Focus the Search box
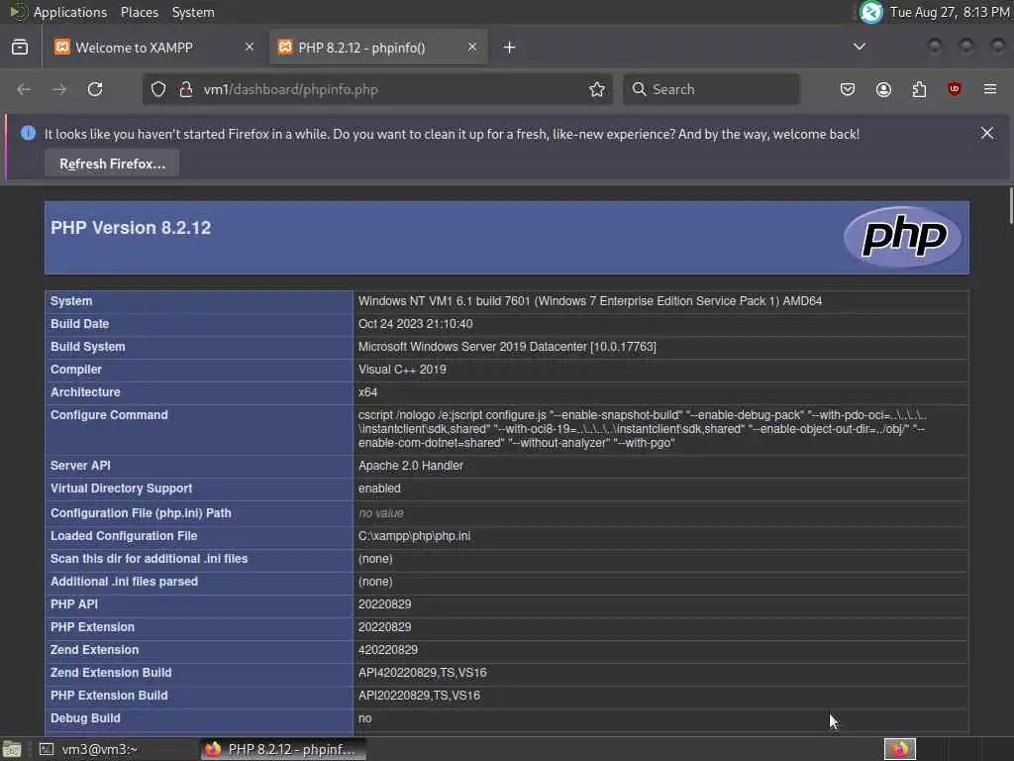 [711, 89]
